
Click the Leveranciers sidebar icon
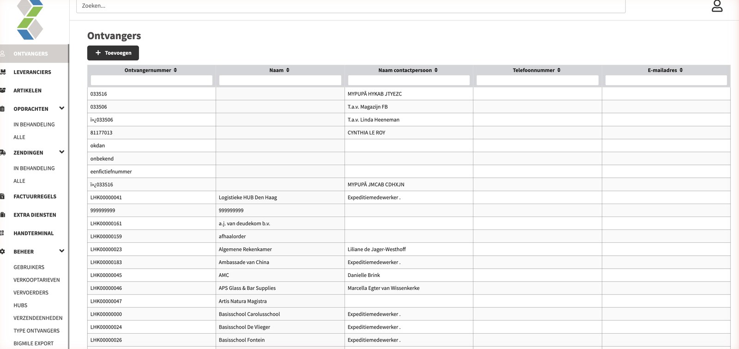pyautogui.click(x=3, y=72)
